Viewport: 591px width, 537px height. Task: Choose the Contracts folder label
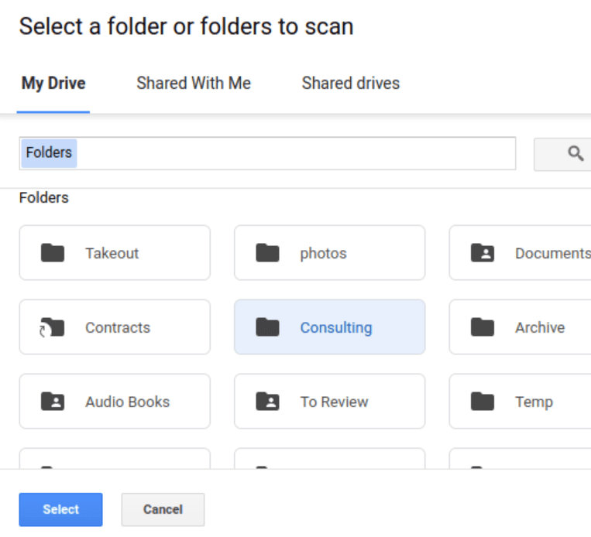(x=118, y=327)
